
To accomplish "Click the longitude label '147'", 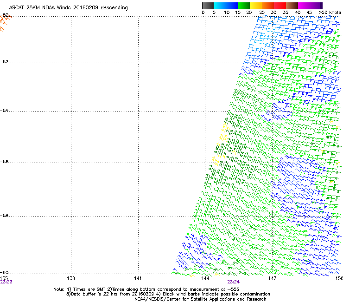I will pyautogui.click(x=272, y=278).
